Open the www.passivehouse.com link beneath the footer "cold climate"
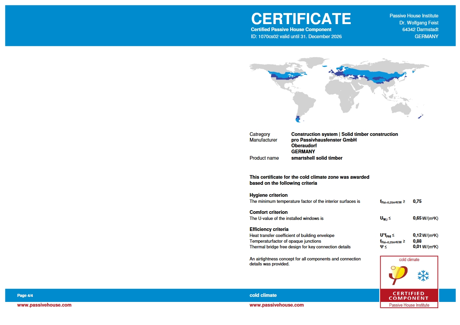The width and height of the screenshot is (460, 325). (x=276, y=305)
